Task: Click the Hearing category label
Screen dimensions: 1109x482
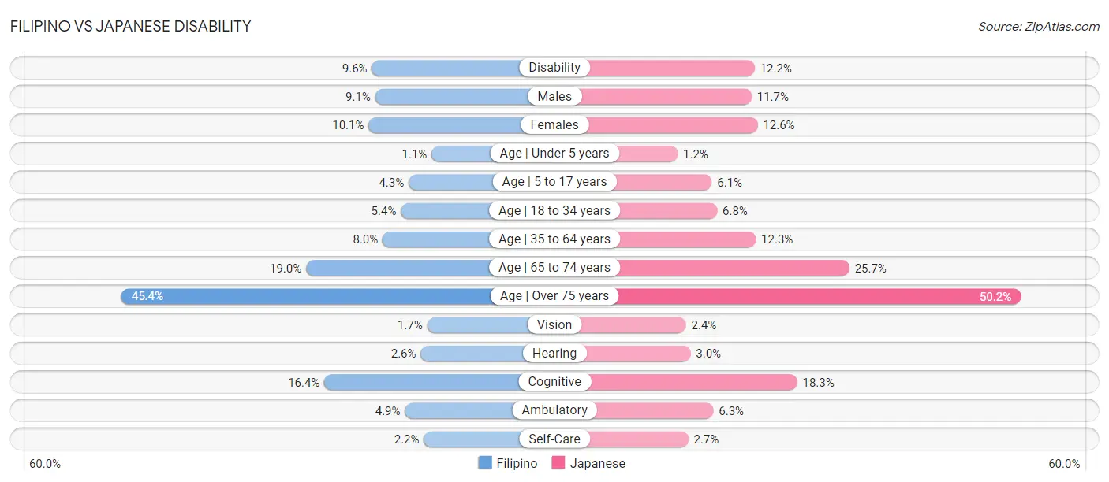Action: [554, 353]
